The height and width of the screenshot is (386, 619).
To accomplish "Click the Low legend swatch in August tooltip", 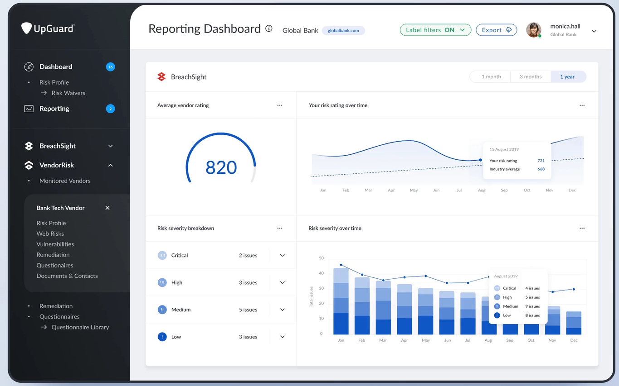I will [x=497, y=315].
